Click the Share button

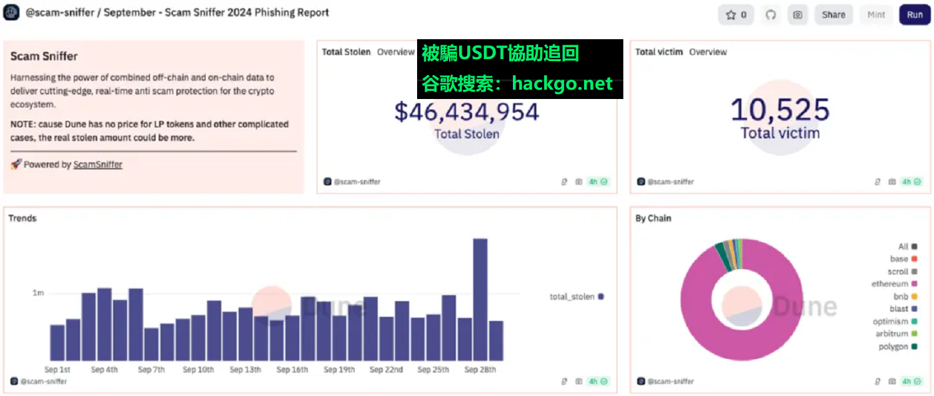click(834, 15)
